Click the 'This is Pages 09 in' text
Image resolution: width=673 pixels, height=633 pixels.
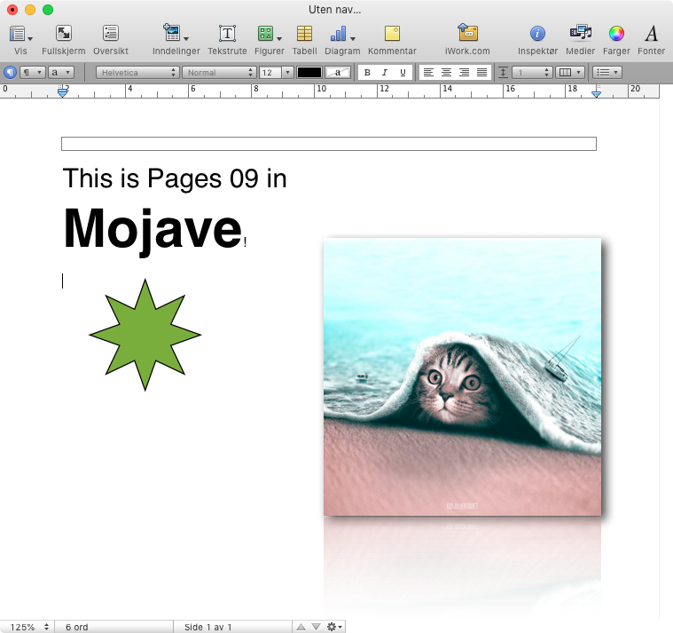click(x=175, y=178)
